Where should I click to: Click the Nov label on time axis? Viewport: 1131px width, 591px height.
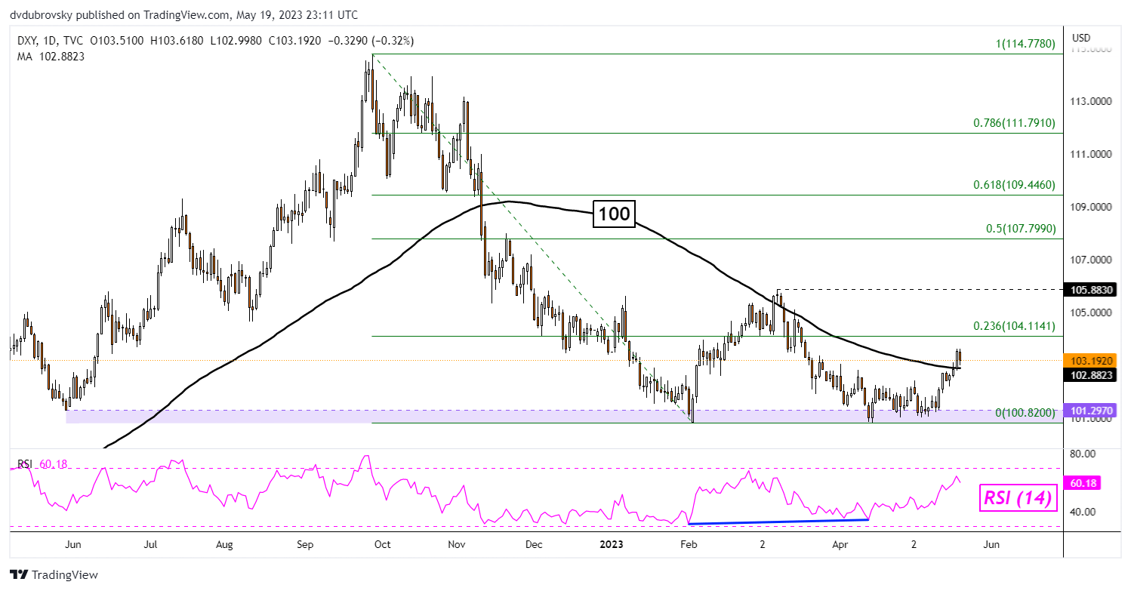pyautogui.click(x=458, y=543)
